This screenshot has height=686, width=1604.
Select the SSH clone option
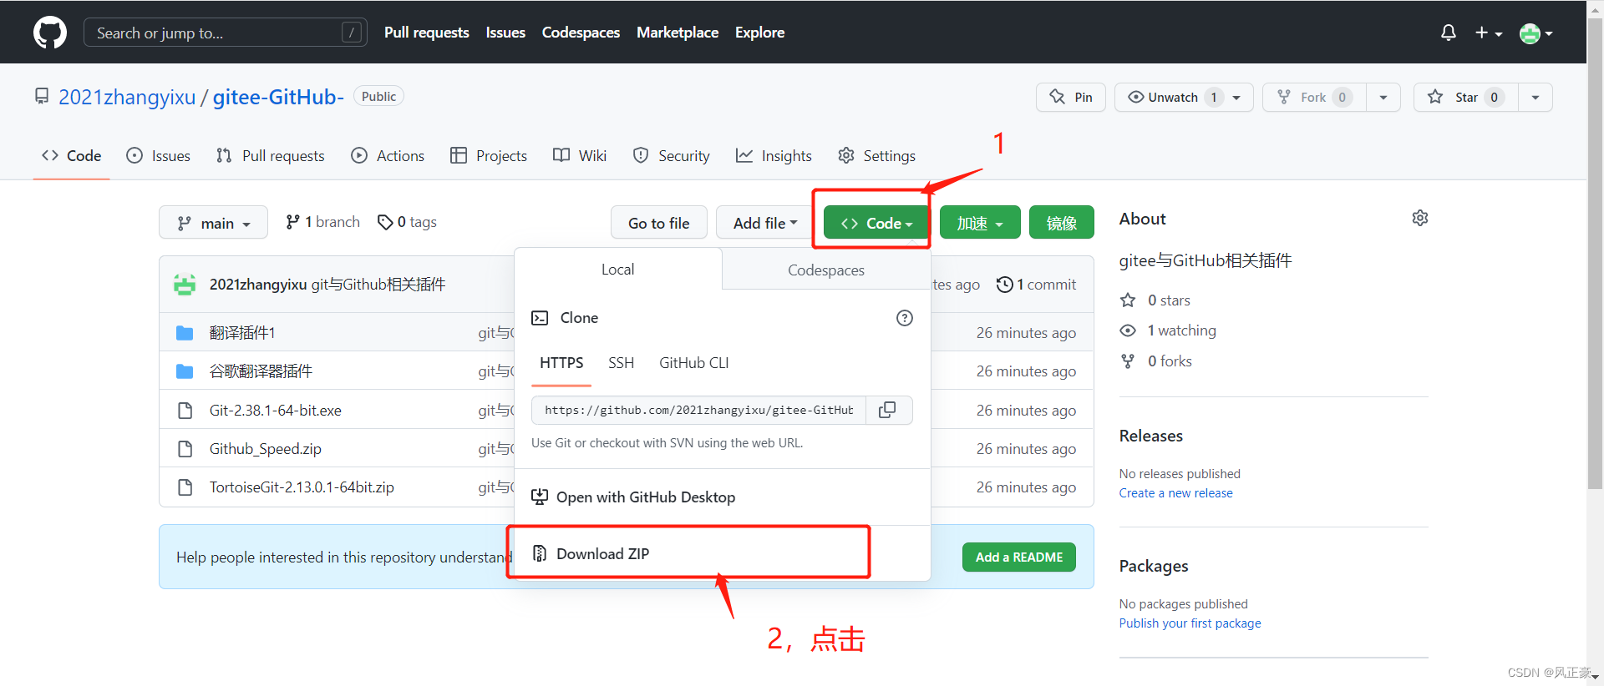click(x=621, y=363)
